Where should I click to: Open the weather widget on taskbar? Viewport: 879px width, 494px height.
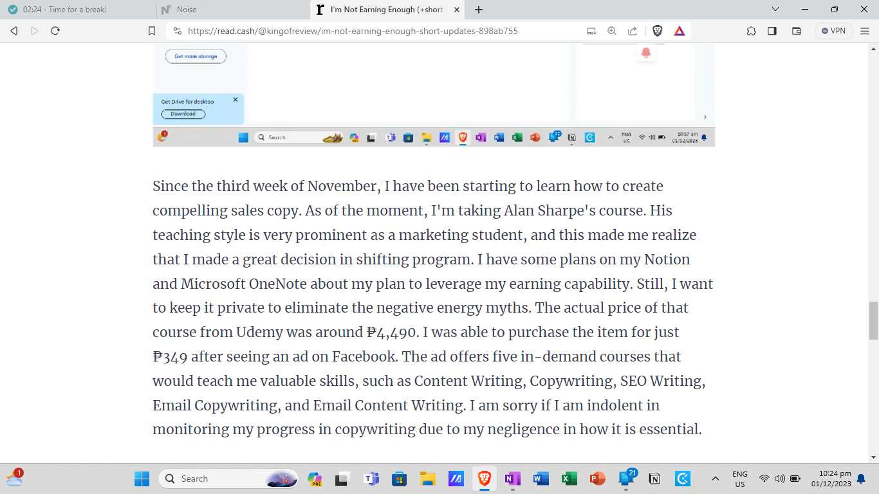[15, 478]
